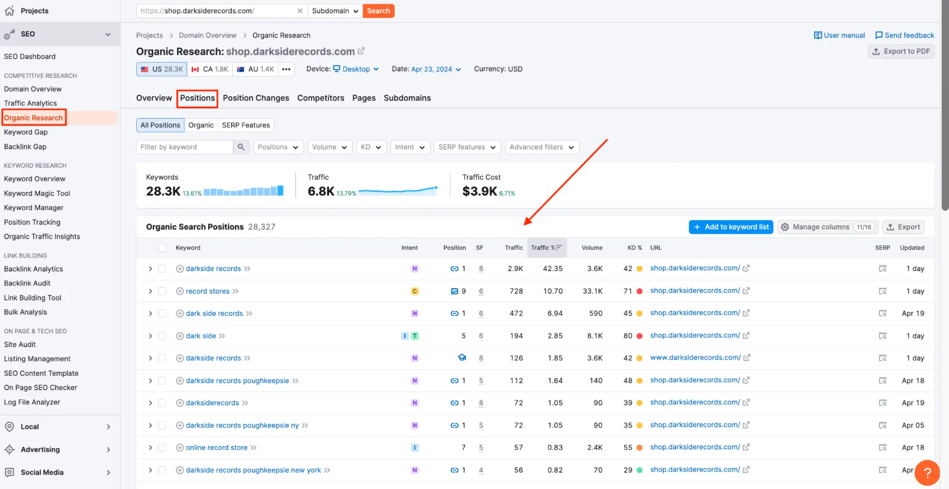Click the keyword filter magnifier button
949x489 pixels.
tap(241, 147)
